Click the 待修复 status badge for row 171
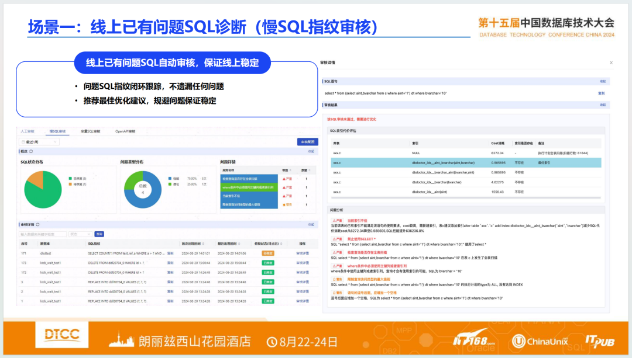632x358 pixels. [x=268, y=253]
